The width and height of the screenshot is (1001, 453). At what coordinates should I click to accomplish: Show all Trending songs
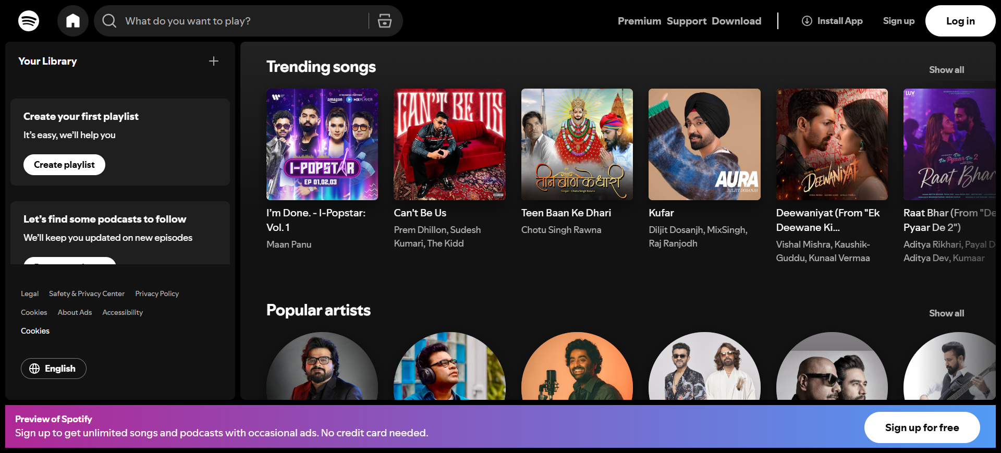(946, 70)
